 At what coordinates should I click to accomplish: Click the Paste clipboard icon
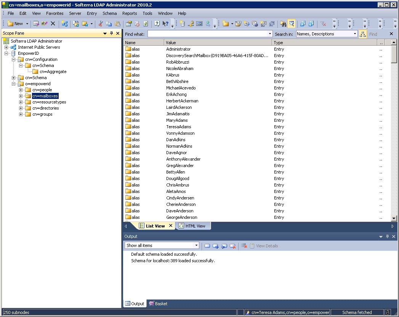pyautogui.click(x=117, y=24)
